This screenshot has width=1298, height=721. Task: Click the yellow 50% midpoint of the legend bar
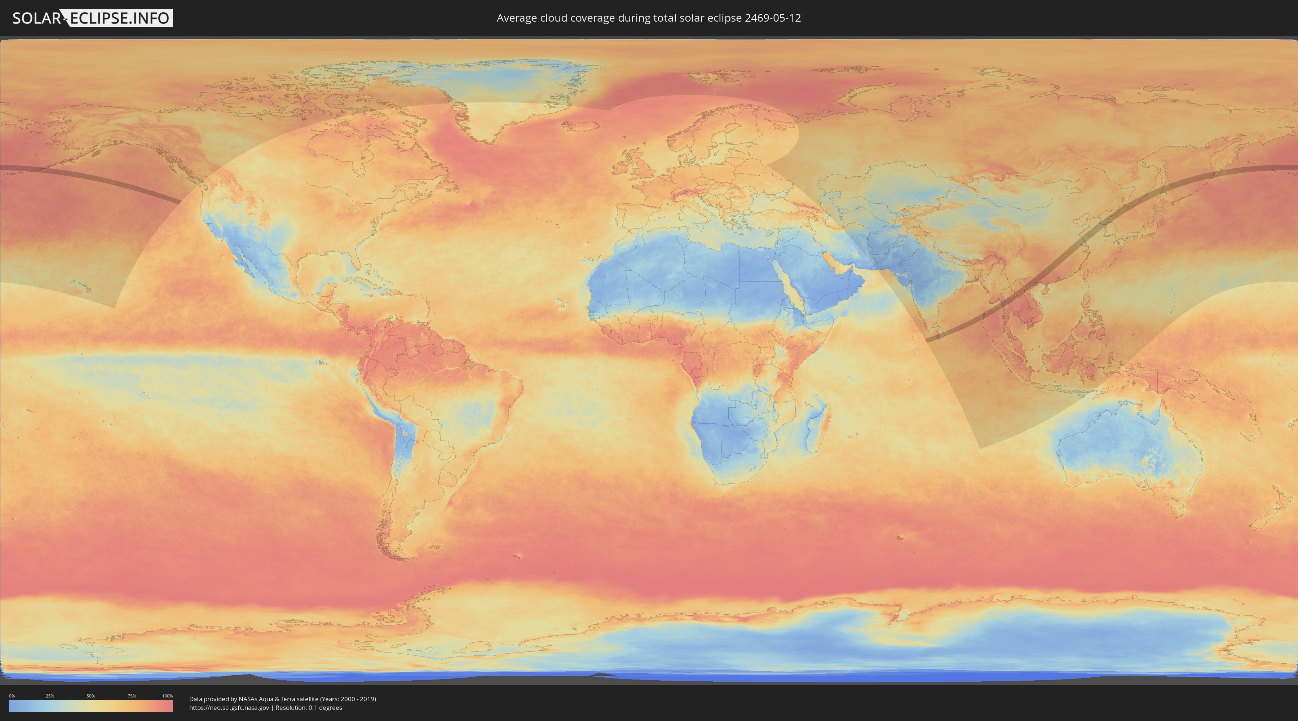91,706
